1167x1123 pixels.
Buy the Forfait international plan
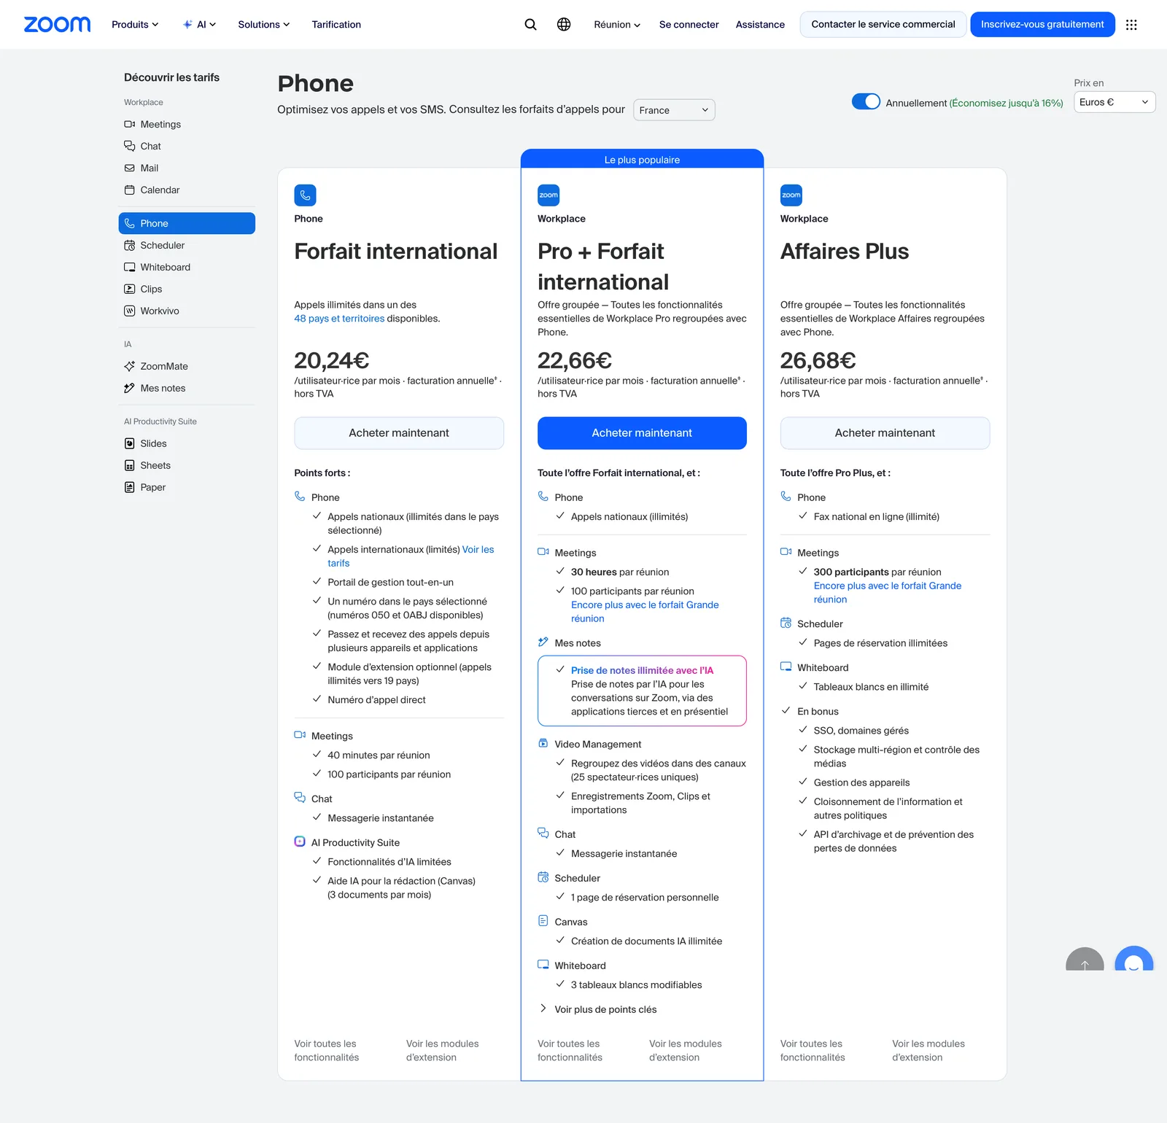point(399,433)
